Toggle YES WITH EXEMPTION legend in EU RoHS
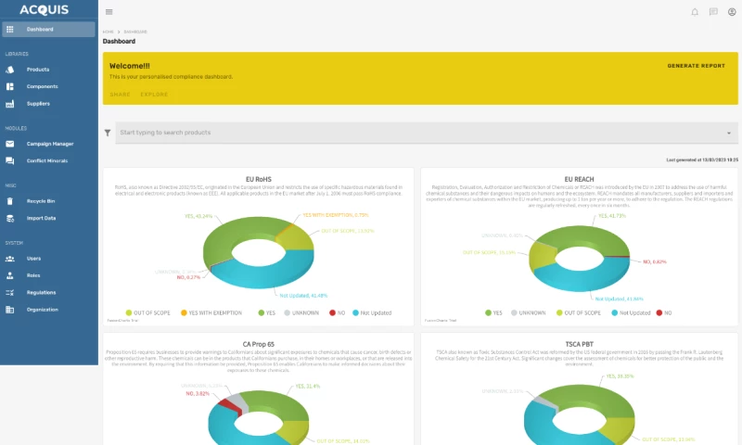The image size is (742, 445). click(211, 312)
